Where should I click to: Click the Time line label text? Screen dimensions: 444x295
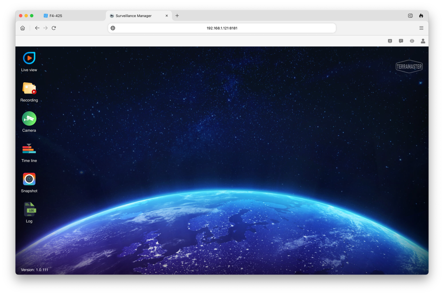(29, 161)
